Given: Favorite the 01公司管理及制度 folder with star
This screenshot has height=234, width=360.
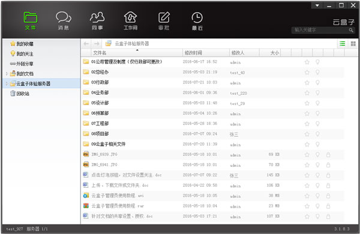Looking at the screenshot, I should 307,62.
